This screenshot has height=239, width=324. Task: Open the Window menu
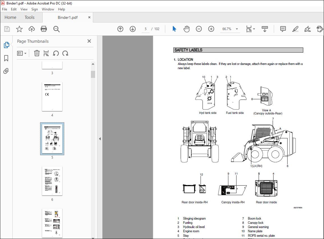(x=48, y=9)
